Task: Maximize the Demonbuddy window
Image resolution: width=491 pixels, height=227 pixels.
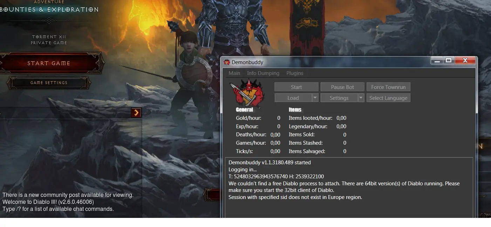Action: tap(448, 61)
